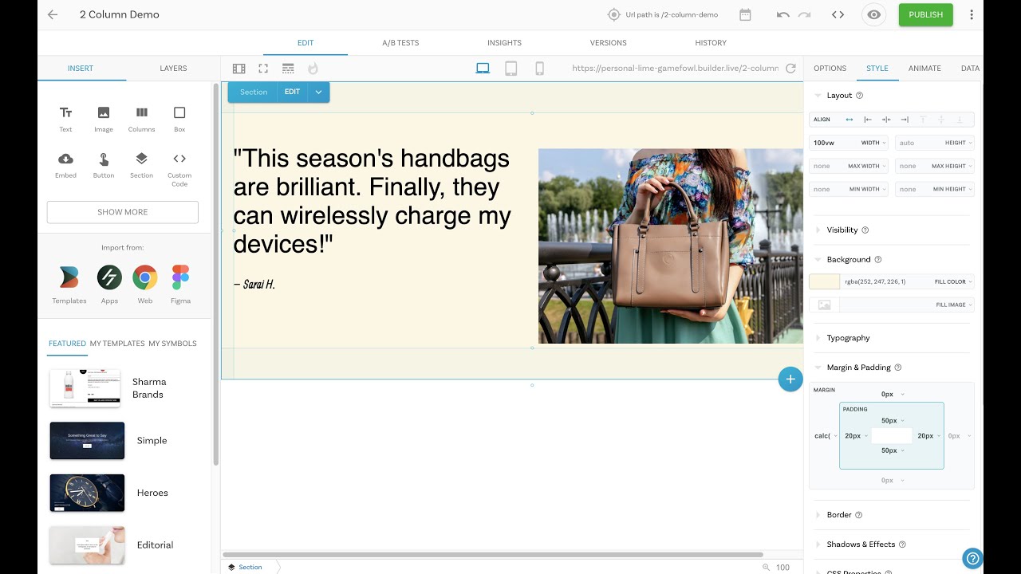Switch to mobile preview

pos(539,69)
